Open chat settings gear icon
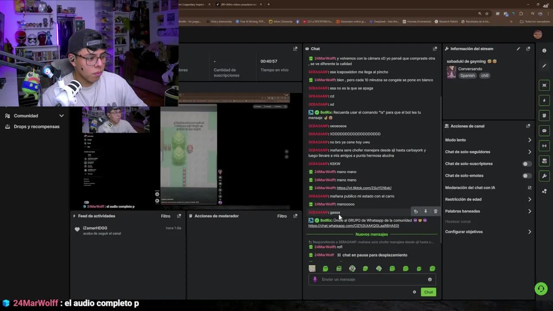 (414, 292)
